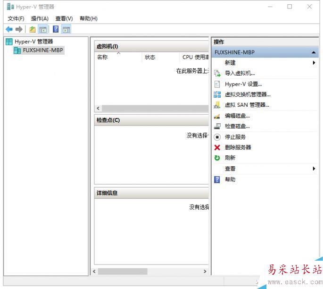Close the Hyper-V 管理器 window
The image size is (323, 289).
click(309, 7)
